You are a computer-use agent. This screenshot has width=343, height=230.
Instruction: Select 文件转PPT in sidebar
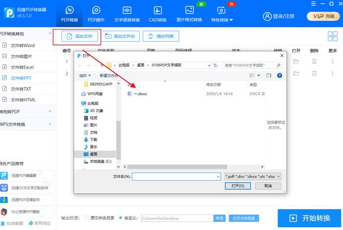21,78
